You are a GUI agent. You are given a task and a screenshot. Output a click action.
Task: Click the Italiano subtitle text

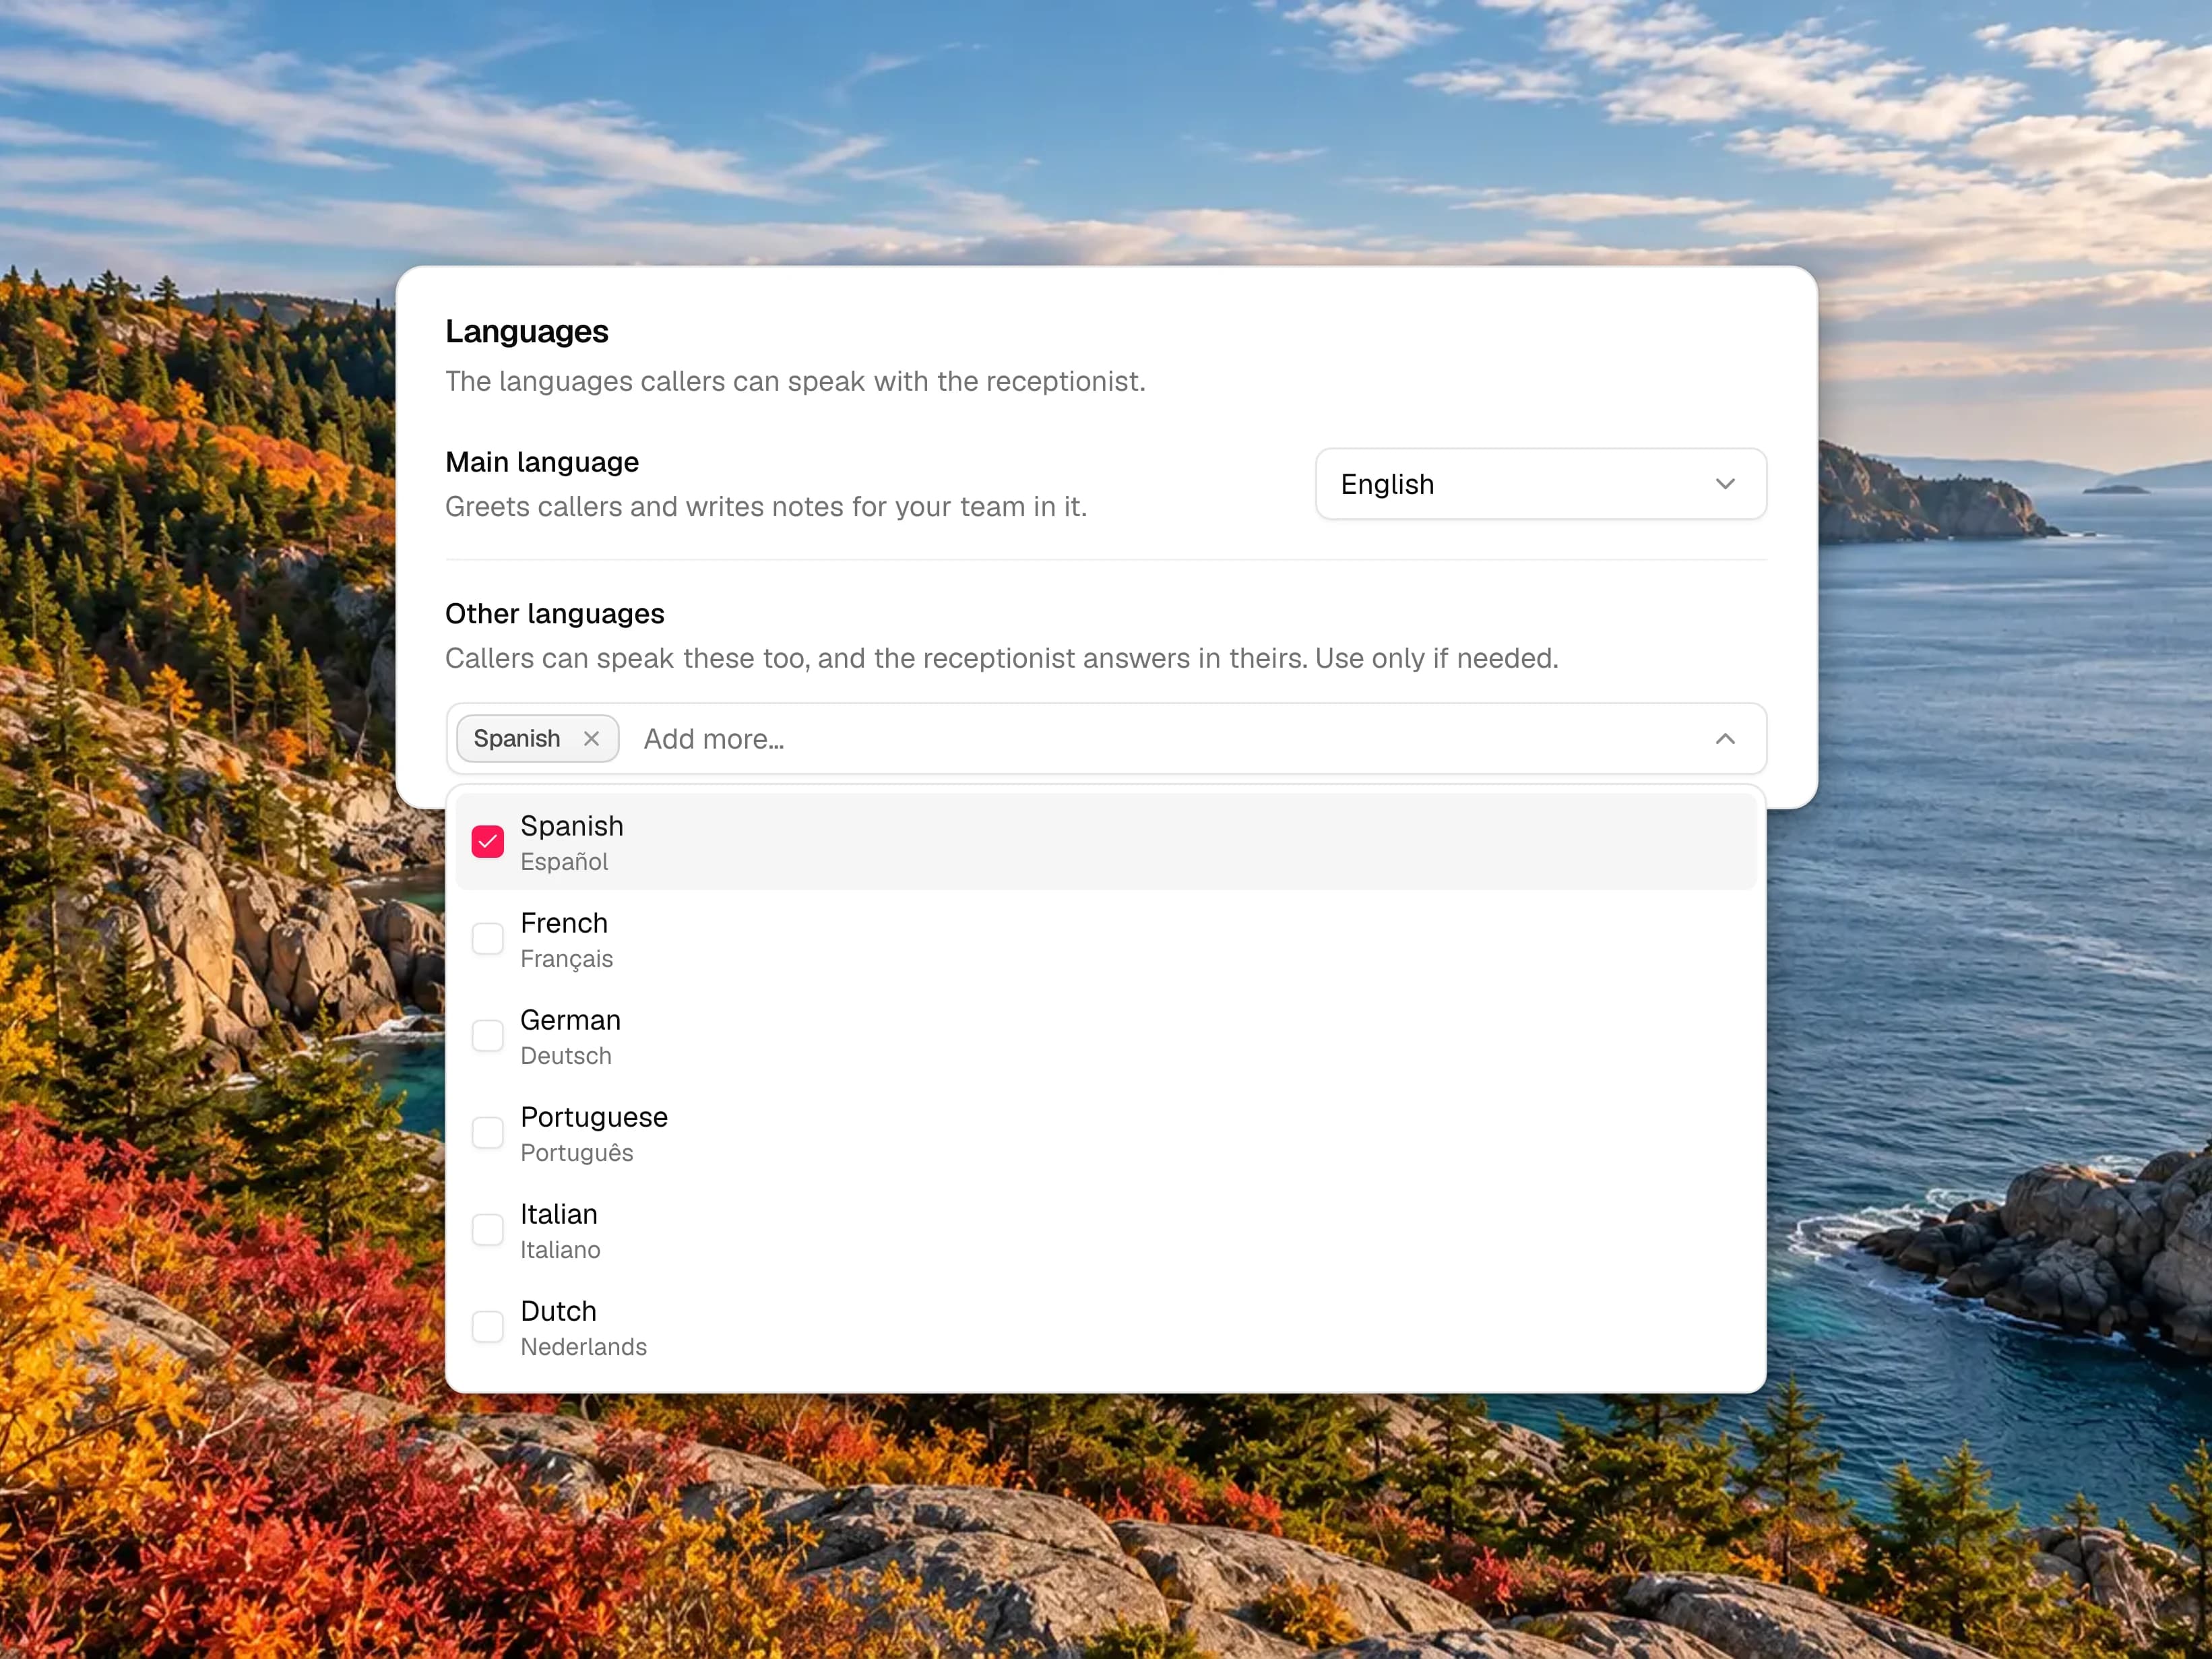pos(560,1250)
